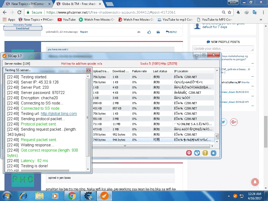Image resolution: width=268 pixels, height=201 pixels.
Task: Open Chrome zoom magnifier icon in address bar
Action: point(224,12)
